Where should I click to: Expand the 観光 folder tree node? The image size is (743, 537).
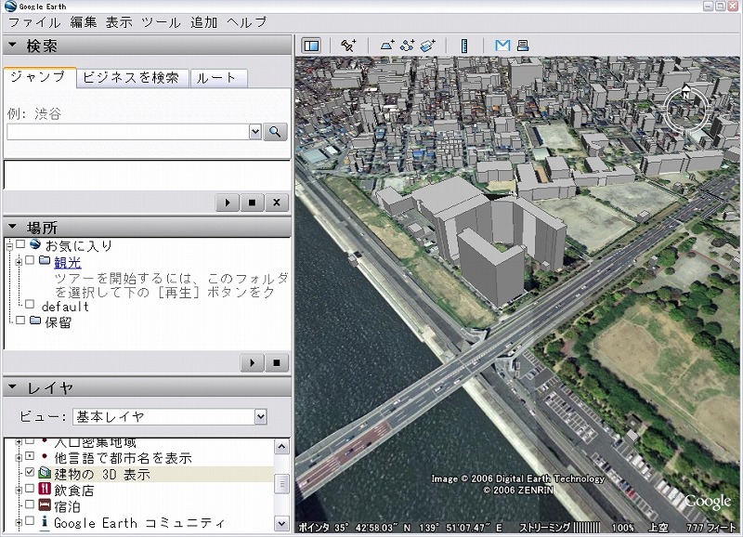point(19,262)
